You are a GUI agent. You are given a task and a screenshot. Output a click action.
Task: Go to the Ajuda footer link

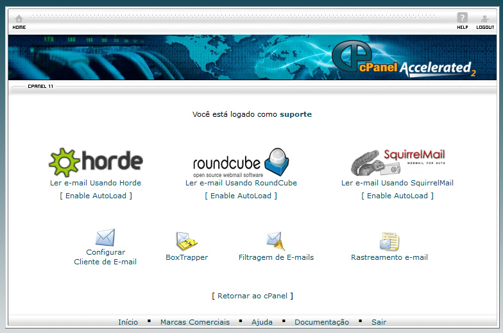(x=262, y=322)
